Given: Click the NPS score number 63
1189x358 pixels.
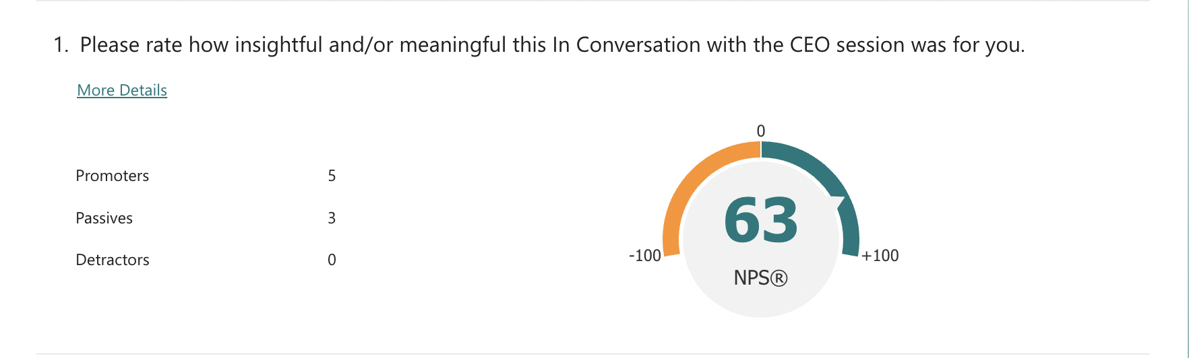Looking at the screenshot, I should point(761,220).
